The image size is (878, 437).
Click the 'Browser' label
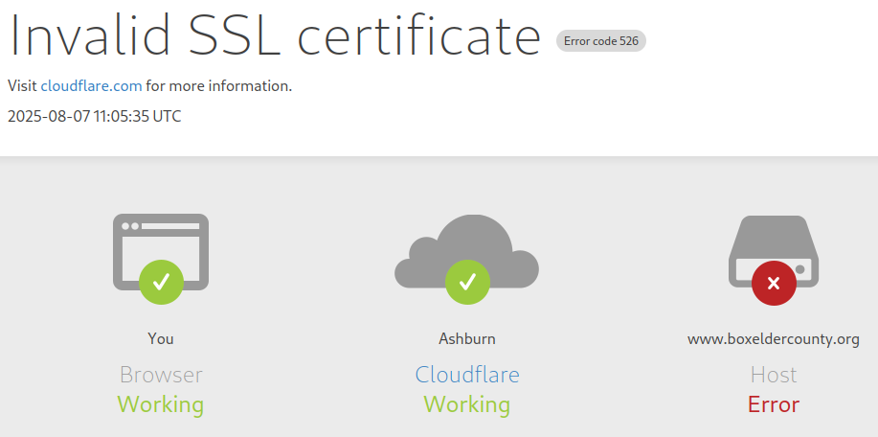click(161, 375)
